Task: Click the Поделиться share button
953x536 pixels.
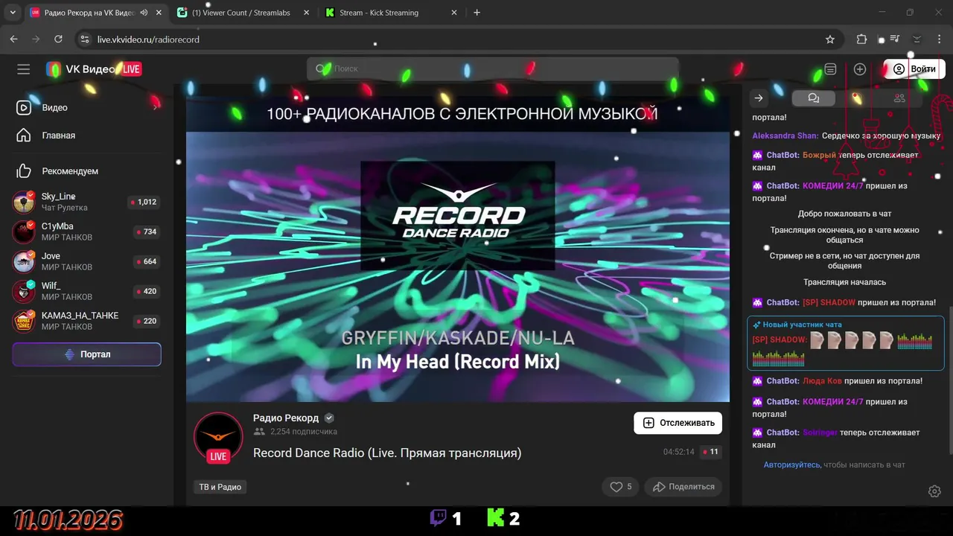Action: point(683,487)
